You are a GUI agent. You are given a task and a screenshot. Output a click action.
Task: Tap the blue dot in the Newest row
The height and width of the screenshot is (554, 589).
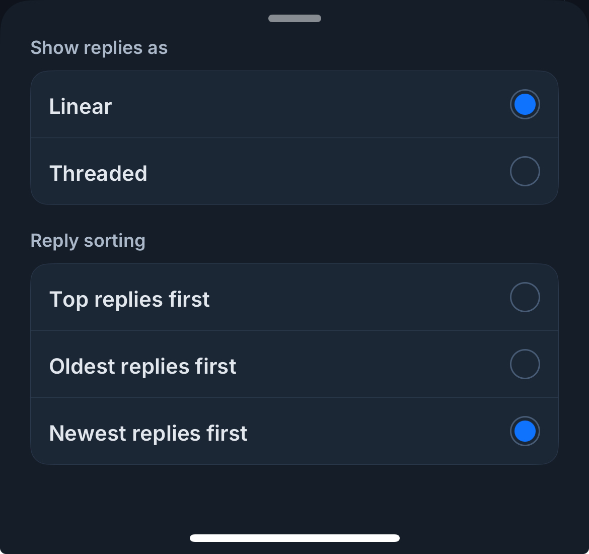525,432
